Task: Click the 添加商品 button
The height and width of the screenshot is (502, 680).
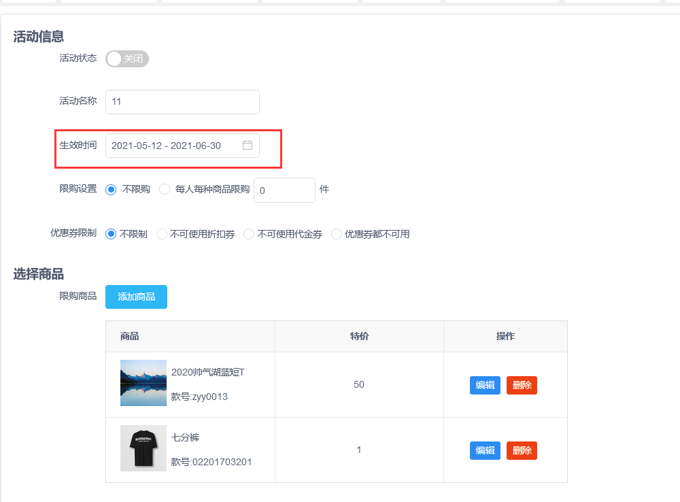Action: click(x=136, y=297)
